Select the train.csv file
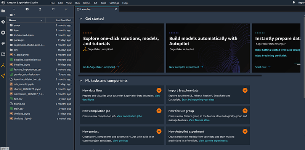This screenshot has height=150, width=305. [x=40, y=109]
